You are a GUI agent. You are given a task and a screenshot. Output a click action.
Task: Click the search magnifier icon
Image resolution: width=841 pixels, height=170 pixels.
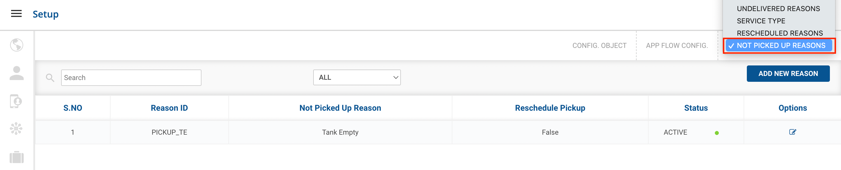click(x=50, y=78)
